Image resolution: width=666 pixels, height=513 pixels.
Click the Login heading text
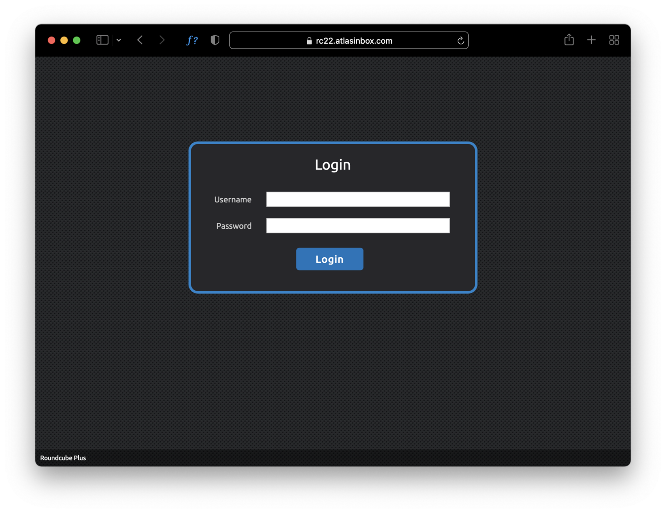[x=333, y=165]
